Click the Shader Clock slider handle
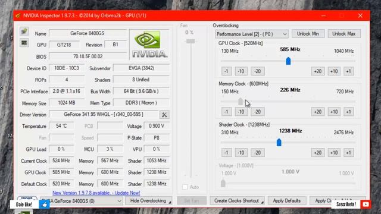 point(279,142)
